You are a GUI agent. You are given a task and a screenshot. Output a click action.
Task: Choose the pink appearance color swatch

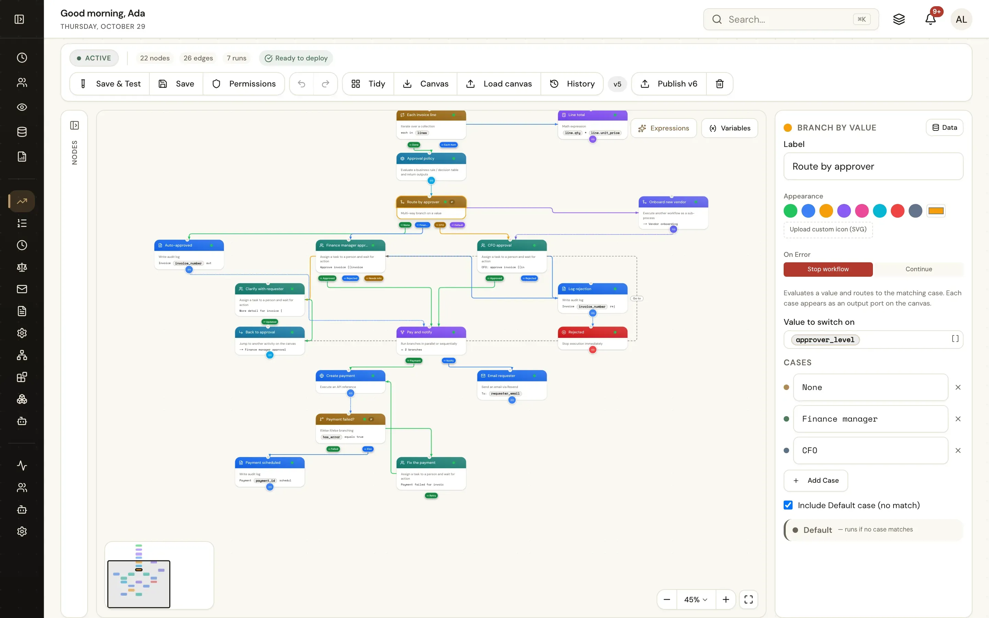tap(862, 211)
